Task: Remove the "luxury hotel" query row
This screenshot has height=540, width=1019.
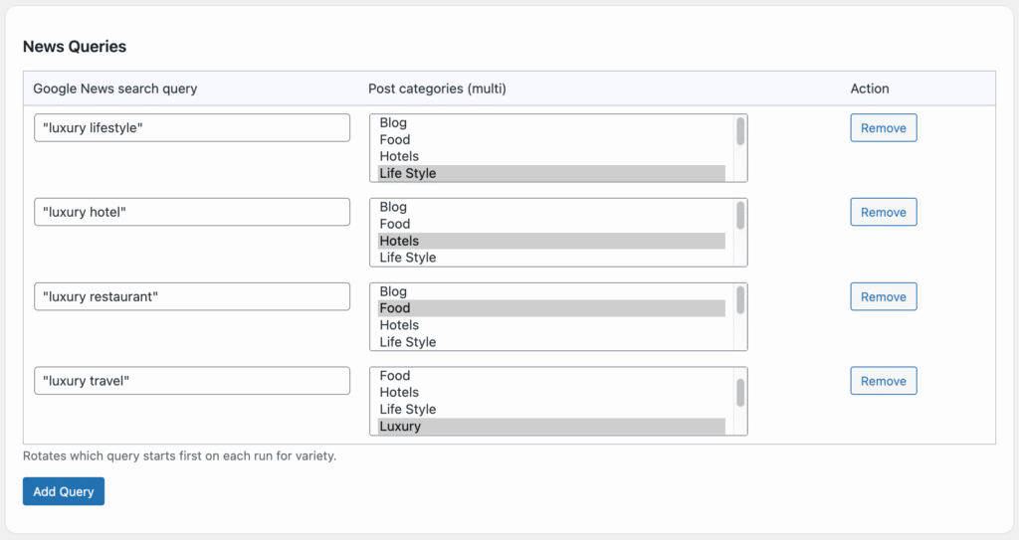Action: pos(883,213)
